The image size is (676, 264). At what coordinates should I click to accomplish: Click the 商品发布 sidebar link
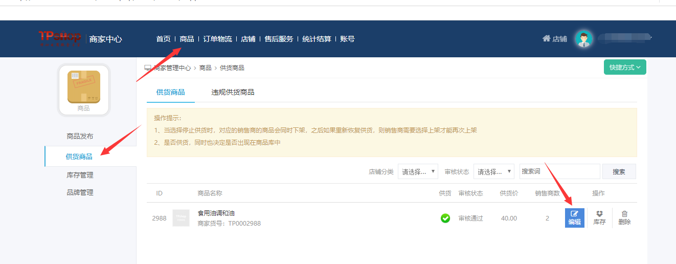tap(80, 137)
